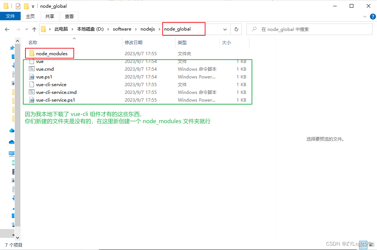Expand the chevron after 此电脑 in breadcrumb

coord(72,29)
